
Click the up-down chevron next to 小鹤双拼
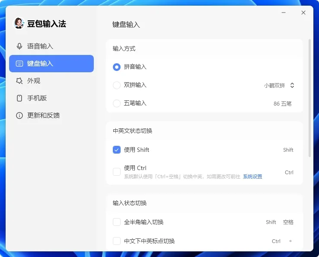(x=292, y=85)
